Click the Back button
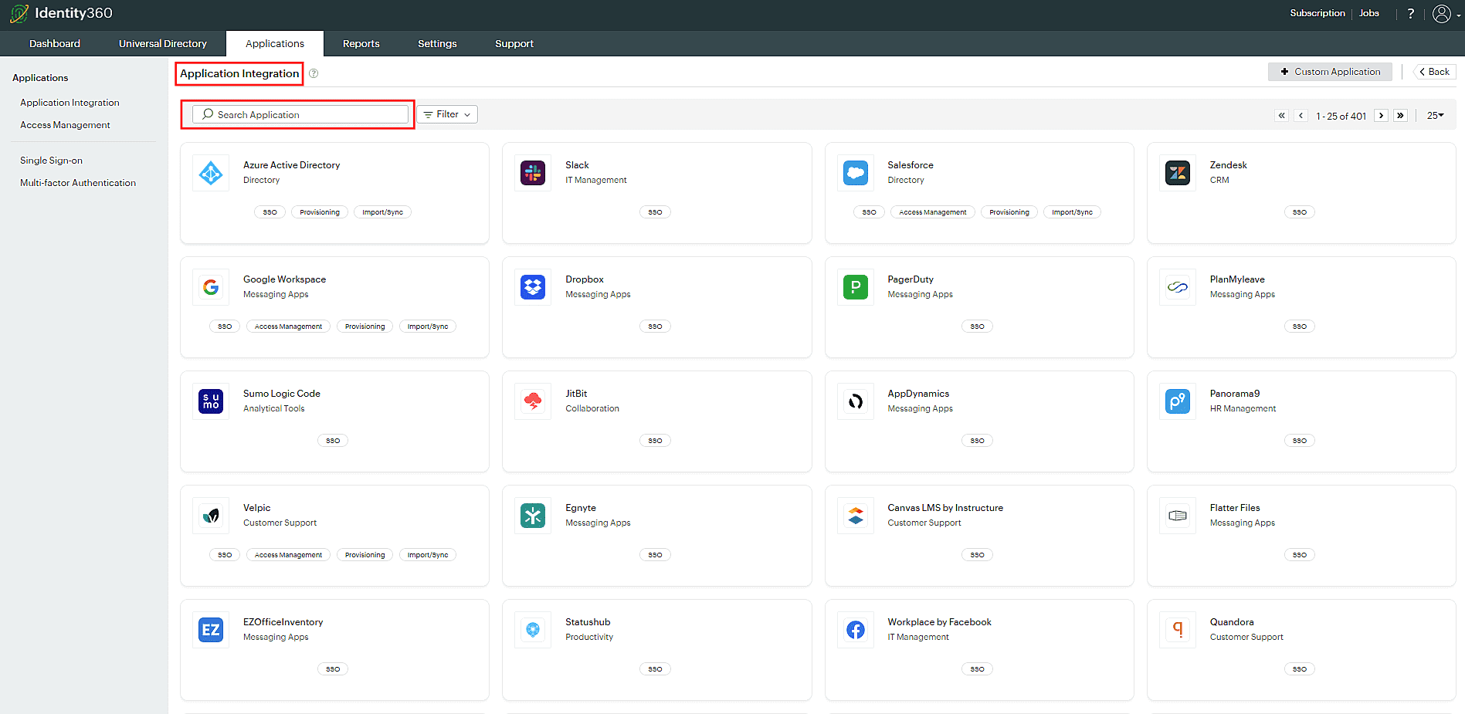The image size is (1465, 714). [1434, 72]
